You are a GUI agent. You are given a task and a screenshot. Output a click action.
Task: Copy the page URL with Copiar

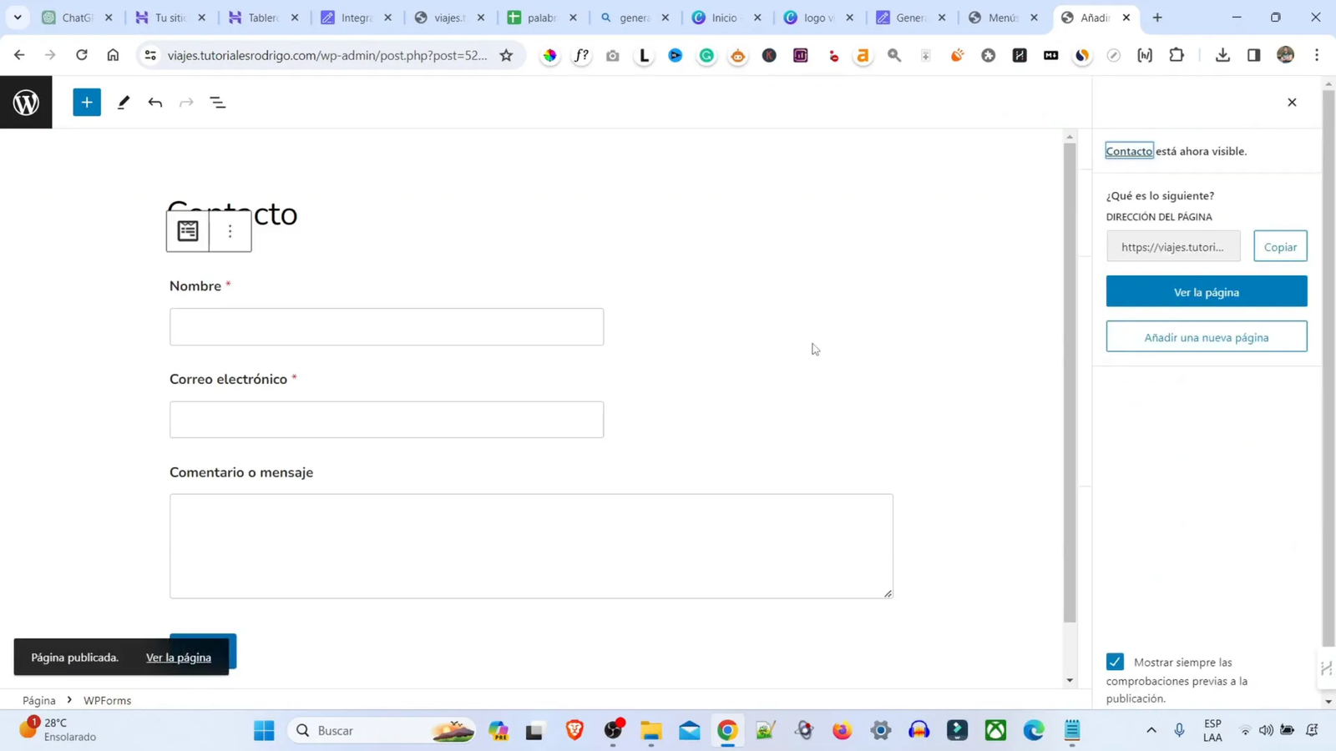point(1280,246)
